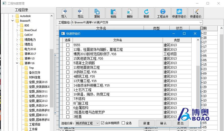224x131 pixels.
Task: Check the box for file 5555
Action: (x=68, y=45)
